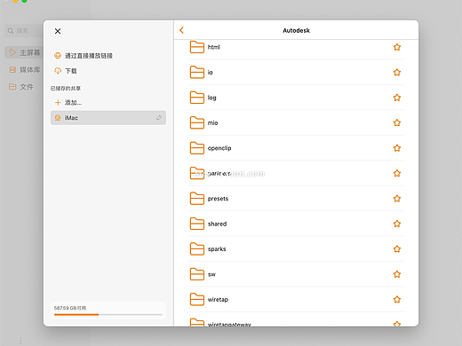Viewport: 462px width, 346px height.
Task: Open the log folder icon
Action: coord(197,98)
